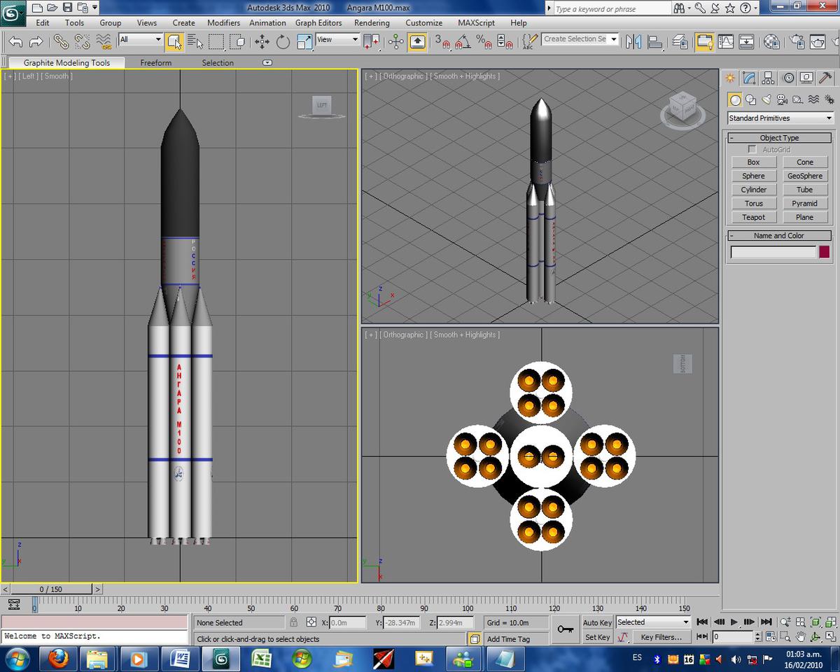Enable the AutoGrid checkbox
Viewport: 840px width, 672px height.
click(x=752, y=150)
